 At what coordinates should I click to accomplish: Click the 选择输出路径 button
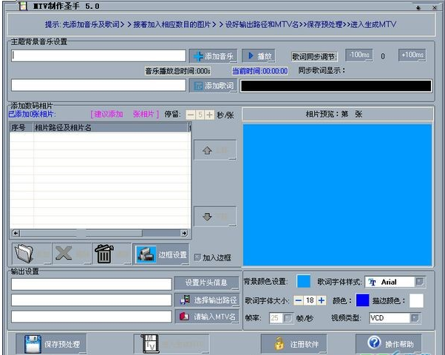pyautogui.click(x=207, y=300)
